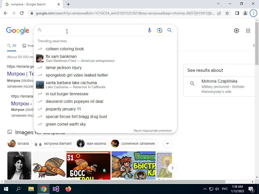Open the БЫСТР Terraria character thumbnail
259x194 pixels.
coord(134,166)
